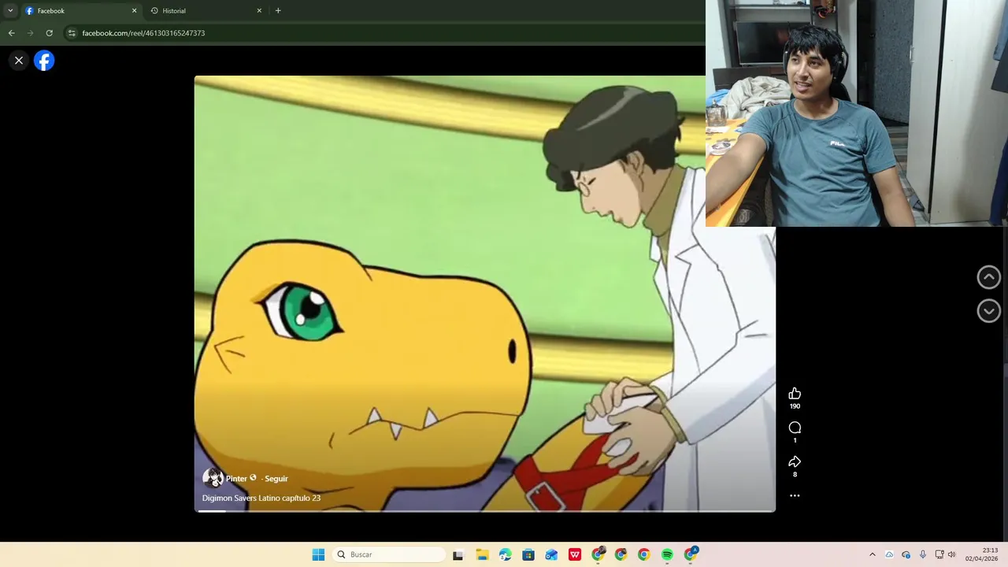
Task: Share the reel with the arrow icon
Action: tap(795, 461)
